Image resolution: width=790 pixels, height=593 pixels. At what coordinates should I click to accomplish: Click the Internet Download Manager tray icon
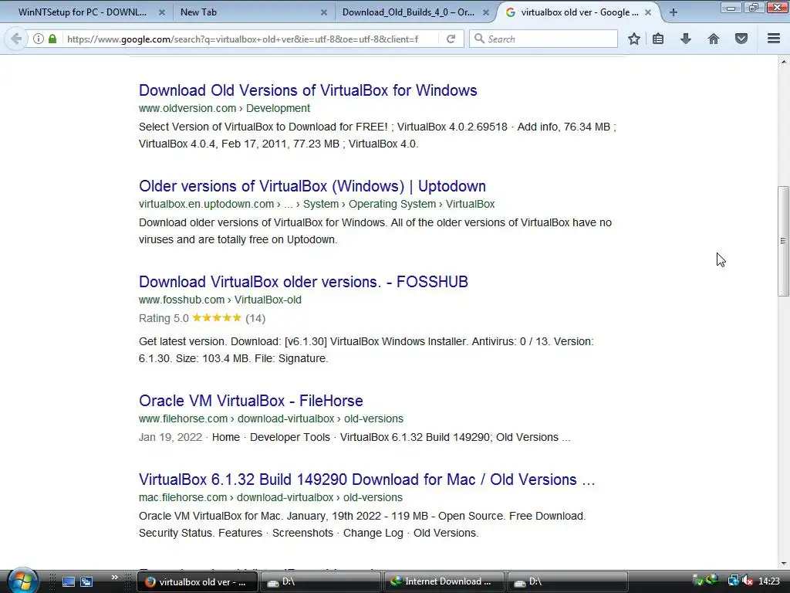point(712,581)
